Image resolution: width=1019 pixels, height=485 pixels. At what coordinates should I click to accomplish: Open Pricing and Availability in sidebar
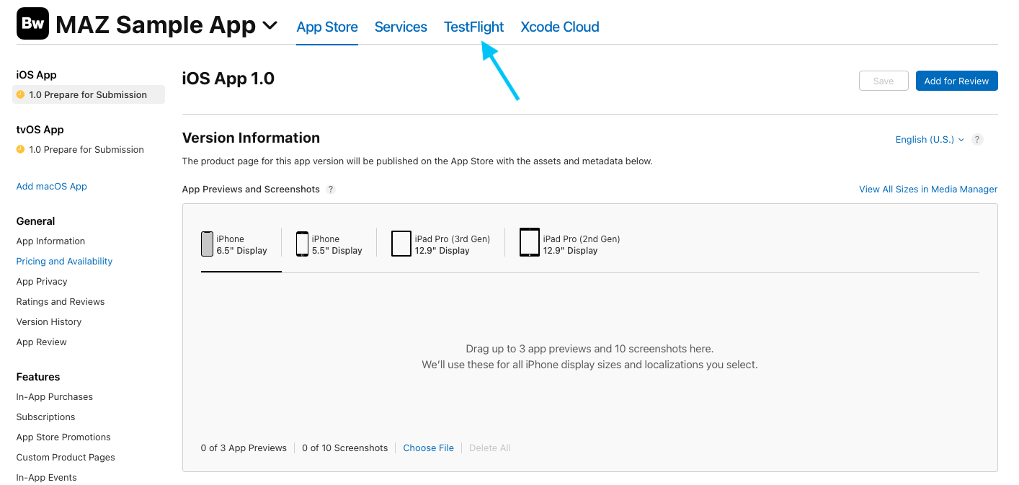pos(64,262)
